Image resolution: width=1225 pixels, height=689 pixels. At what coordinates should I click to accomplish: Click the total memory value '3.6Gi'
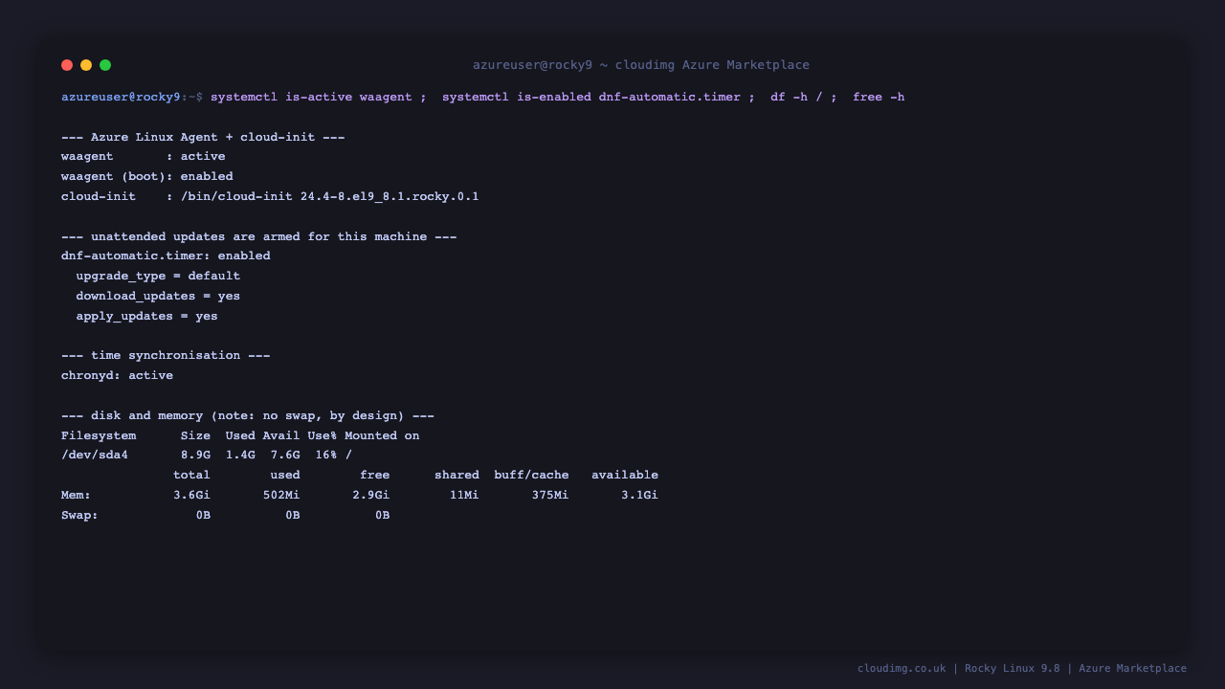point(191,495)
